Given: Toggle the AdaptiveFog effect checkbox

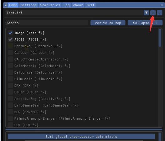Looking at the screenshot, I should click(10, 99).
